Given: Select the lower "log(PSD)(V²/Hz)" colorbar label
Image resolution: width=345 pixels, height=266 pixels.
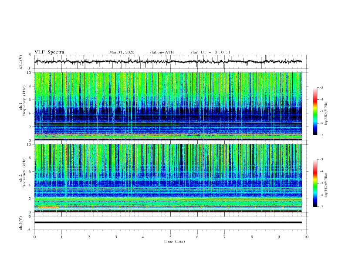Looking at the screenshot, I should (x=326, y=185).
